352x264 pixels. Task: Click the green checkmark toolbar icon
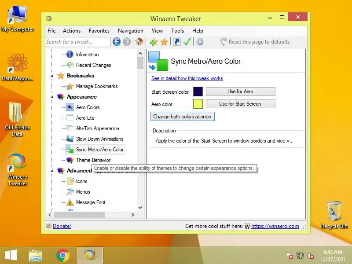(x=187, y=41)
